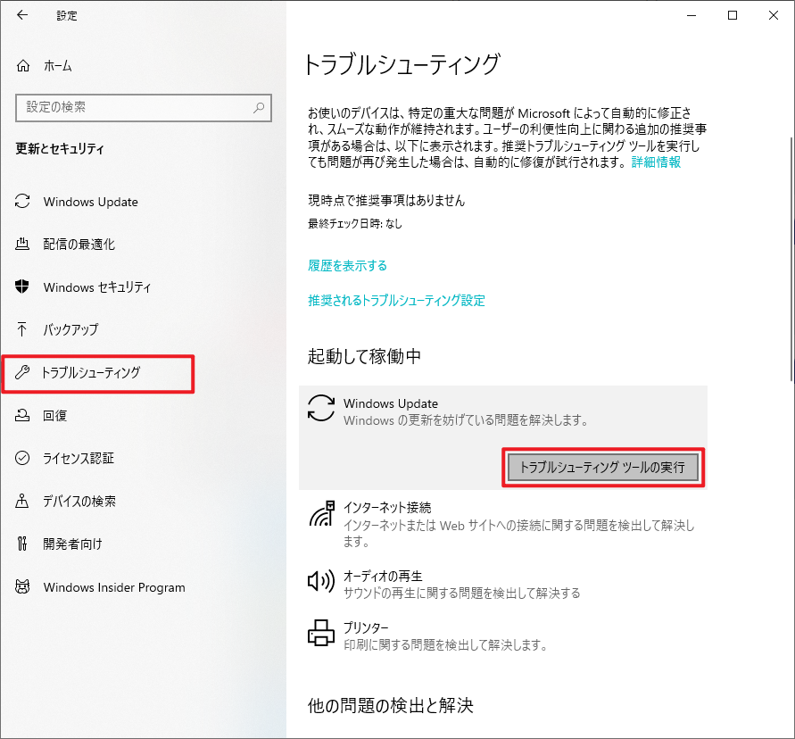Select the Windows Update troubleshooter title

coord(391,403)
